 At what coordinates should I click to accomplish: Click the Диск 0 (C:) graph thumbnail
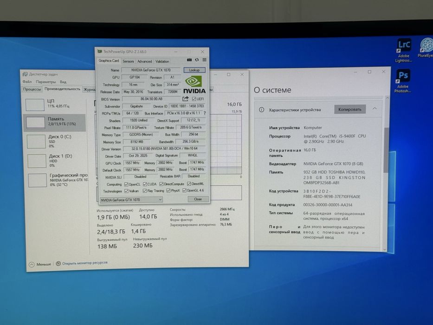36,142
